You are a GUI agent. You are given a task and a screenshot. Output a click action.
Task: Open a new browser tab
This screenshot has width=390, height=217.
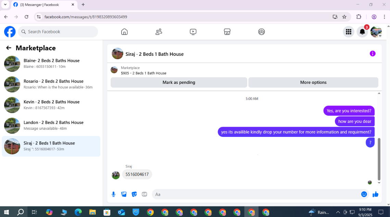click(x=83, y=5)
